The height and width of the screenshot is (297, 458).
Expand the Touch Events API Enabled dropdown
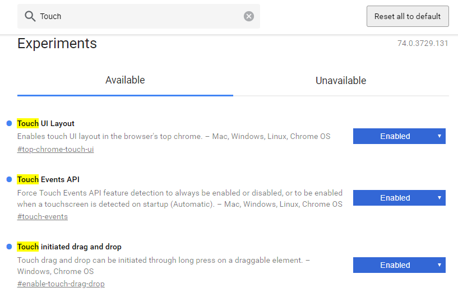(399, 198)
